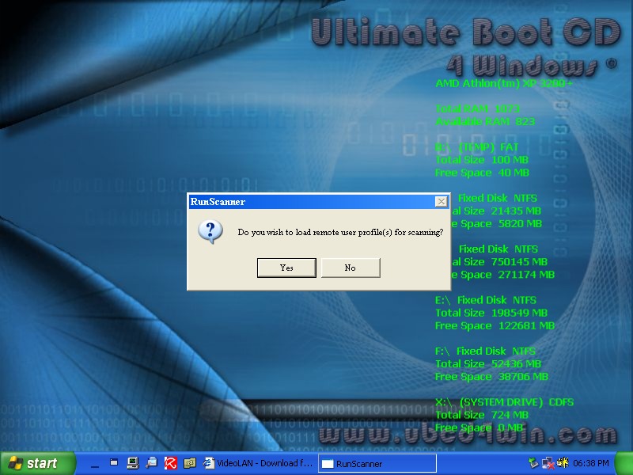633x475 pixels.
Task: Click the underscore icon in quick launch
Action: [x=95, y=465]
